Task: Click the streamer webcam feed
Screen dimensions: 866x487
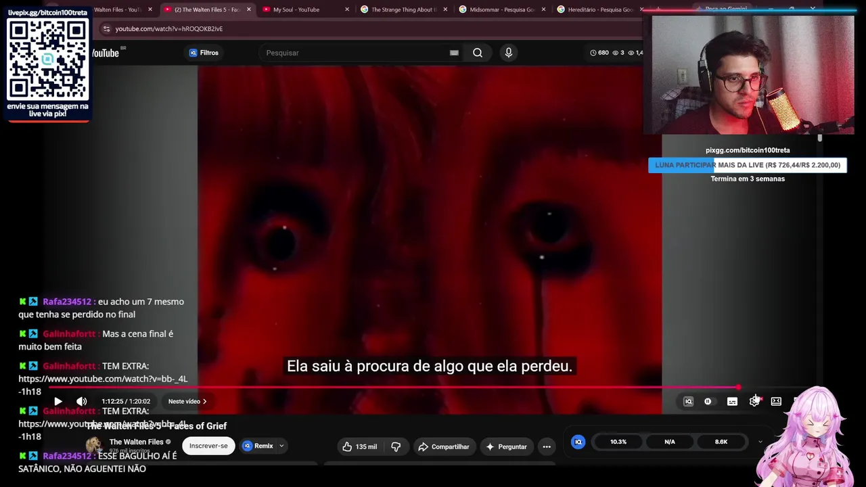Action: point(752,74)
